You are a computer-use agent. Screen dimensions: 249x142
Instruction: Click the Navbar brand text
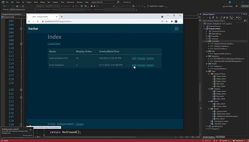click(x=33, y=29)
